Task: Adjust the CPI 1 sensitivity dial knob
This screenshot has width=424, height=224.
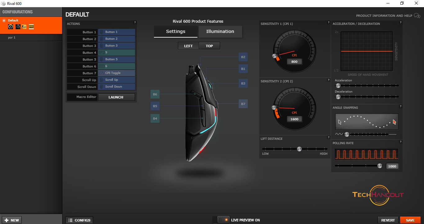Action: click(274, 56)
